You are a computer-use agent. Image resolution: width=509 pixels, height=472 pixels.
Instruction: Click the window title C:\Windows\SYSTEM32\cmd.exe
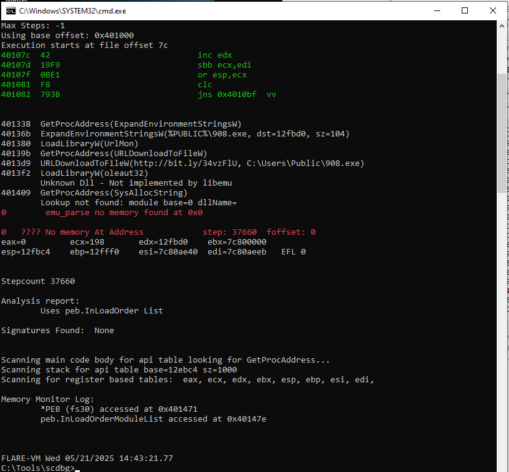(72, 11)
